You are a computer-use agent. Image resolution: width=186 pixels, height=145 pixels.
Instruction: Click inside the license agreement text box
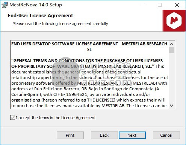pos(89,75)
